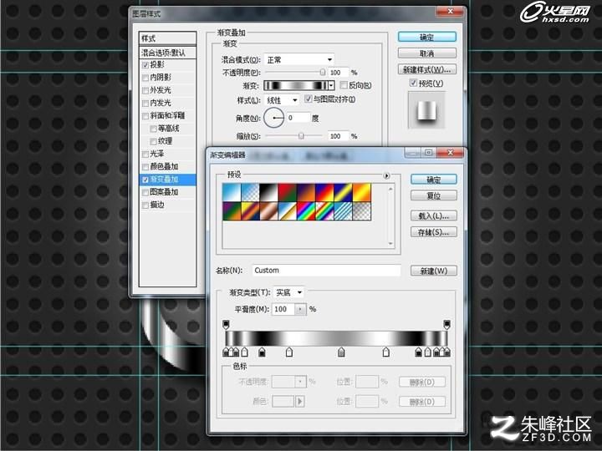Click 确定 in the Gradient Editor
The height and width of the screenshot is (451, 602).
(434, 180)
